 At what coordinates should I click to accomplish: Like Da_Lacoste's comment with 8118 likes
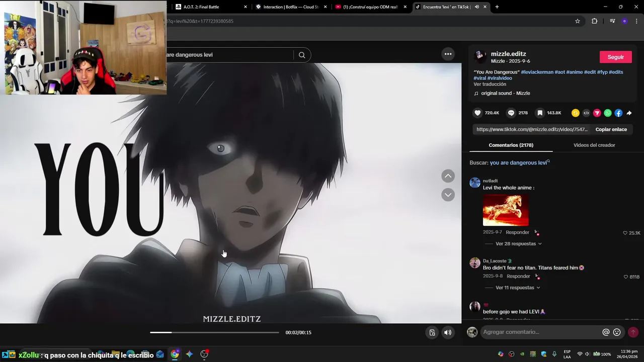[626, 277]
